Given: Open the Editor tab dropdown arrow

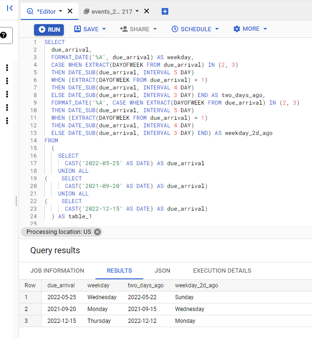Looking at the screenshot, I should (x=61, y=11).
